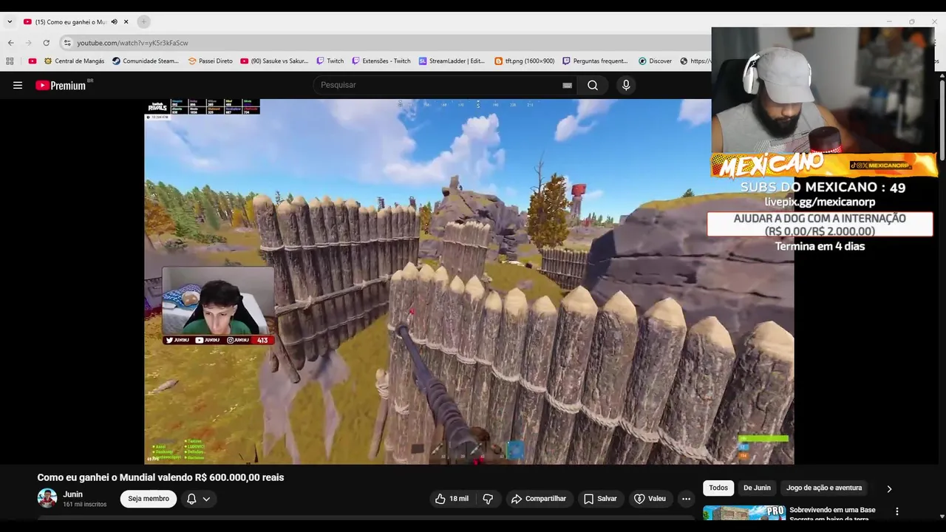This screenshot has height=532, width=946.
Task: Open Perguntas frequent... bookmark
Action: [x=596, y=61]
